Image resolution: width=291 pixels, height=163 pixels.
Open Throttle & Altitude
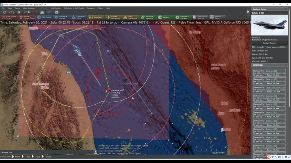[61, 17]
